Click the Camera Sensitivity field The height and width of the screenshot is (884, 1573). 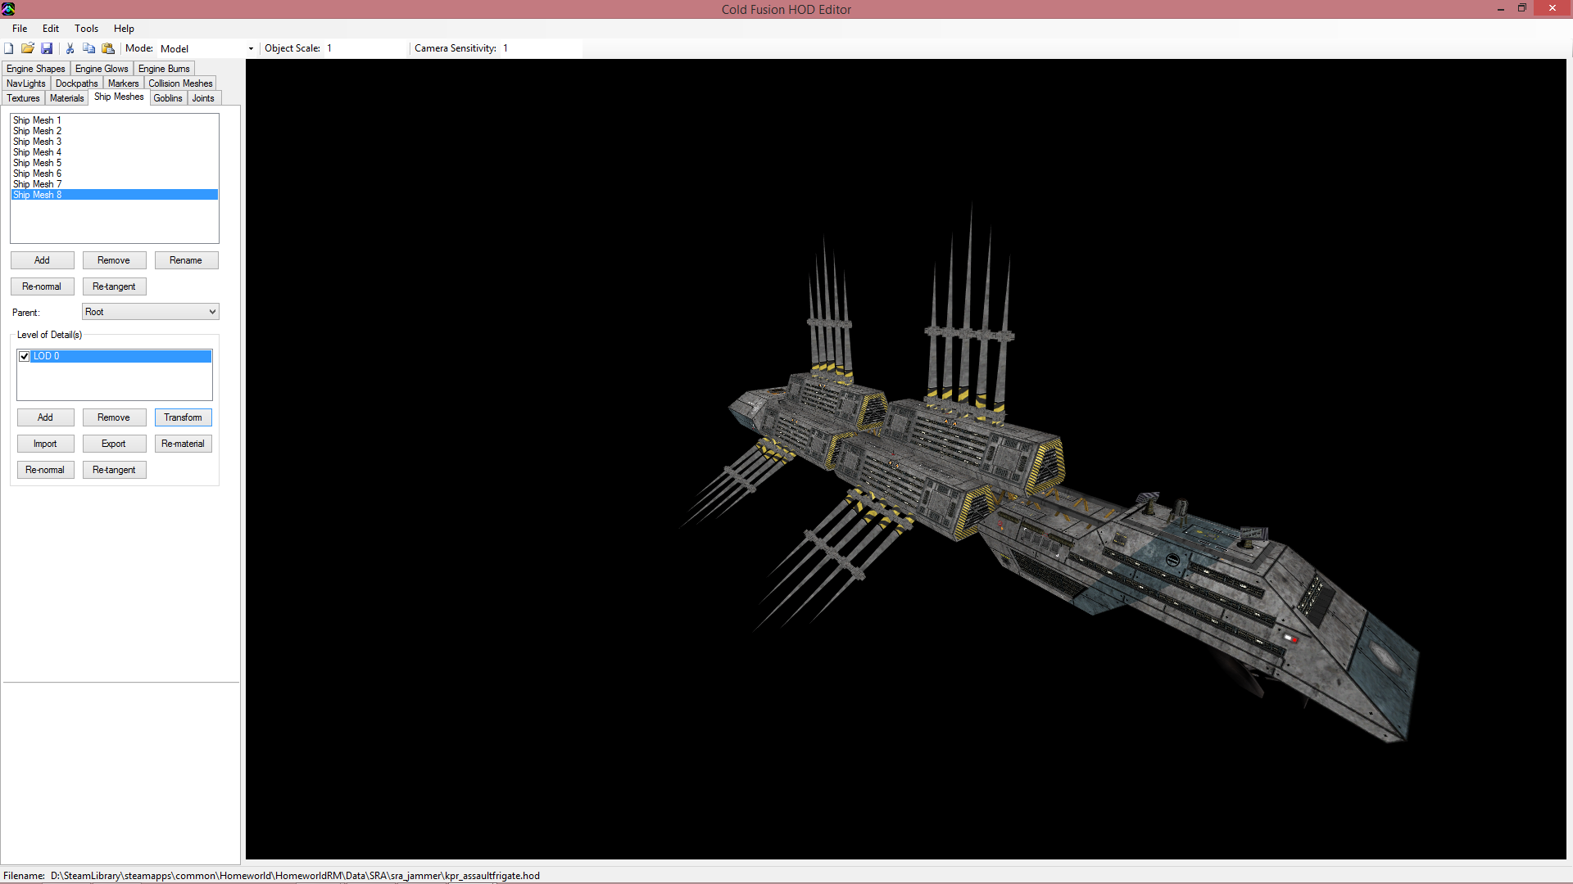point(541,48)
